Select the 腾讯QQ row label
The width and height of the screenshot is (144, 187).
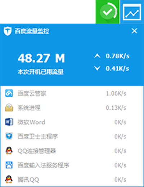coord(28,180)
